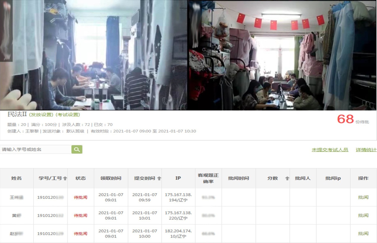Click the 领取时间 column header
This screenshot has width=377, height=243.
(x=111, y=178)
